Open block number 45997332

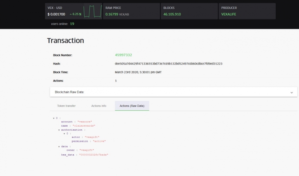pyautogui.click(x=126, y=55)
